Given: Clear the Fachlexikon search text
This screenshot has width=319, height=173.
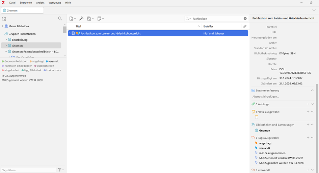Looking at the screenshot, I should [245, 19].
